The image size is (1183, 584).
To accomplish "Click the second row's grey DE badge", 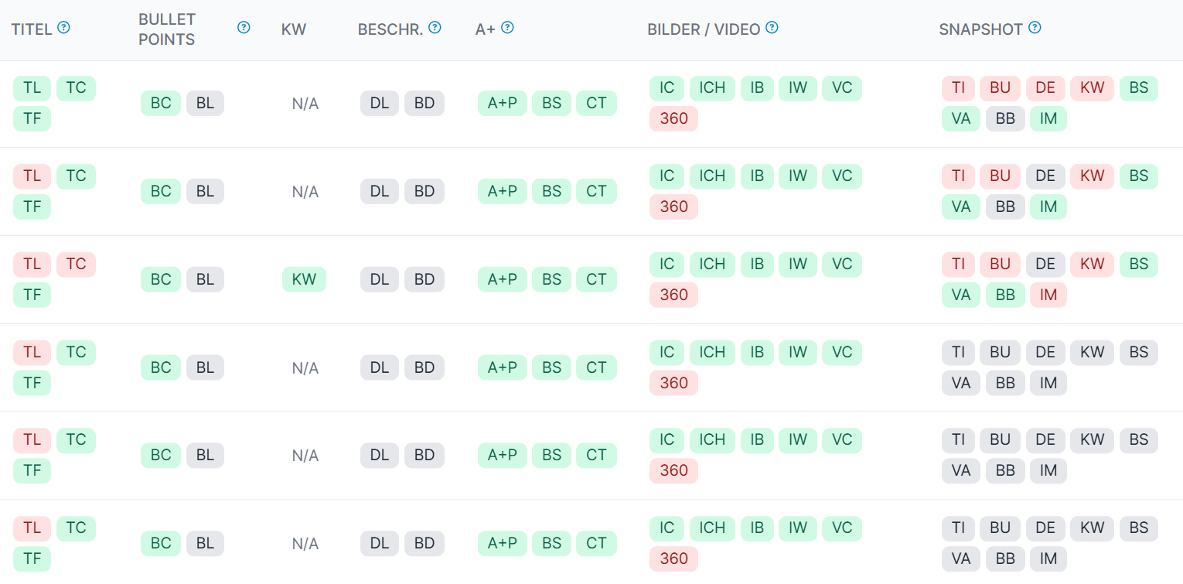I will [1045, 176].
